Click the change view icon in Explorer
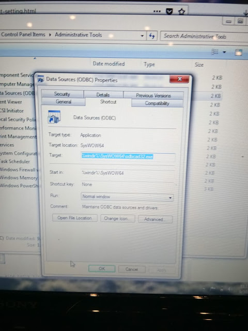The image size is (248, 331). (x=215, y=52)
